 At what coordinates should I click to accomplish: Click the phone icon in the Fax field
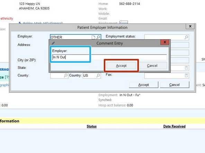tap(186, 75)
